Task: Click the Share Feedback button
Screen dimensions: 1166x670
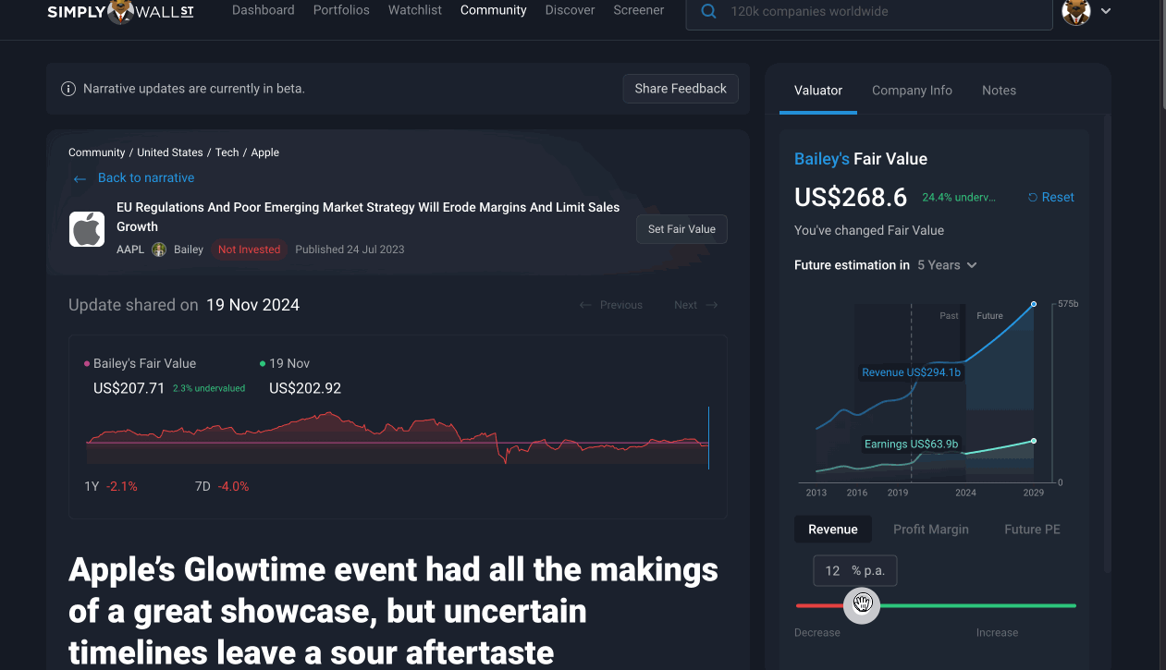Action: tap(681, 89)
